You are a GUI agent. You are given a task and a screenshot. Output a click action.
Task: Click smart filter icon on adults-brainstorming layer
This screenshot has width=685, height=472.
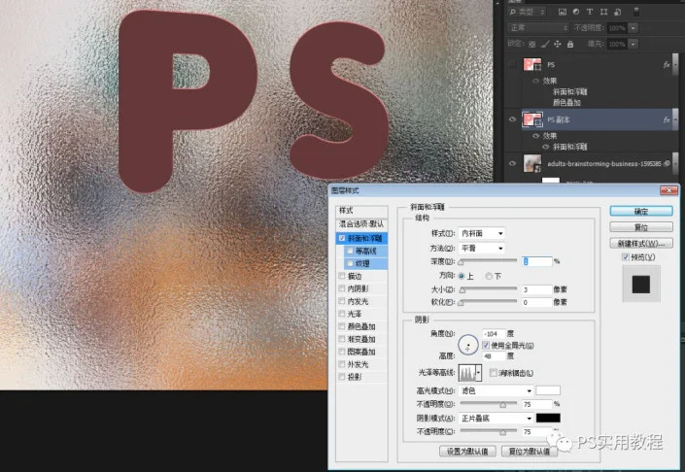click(668, 164)
